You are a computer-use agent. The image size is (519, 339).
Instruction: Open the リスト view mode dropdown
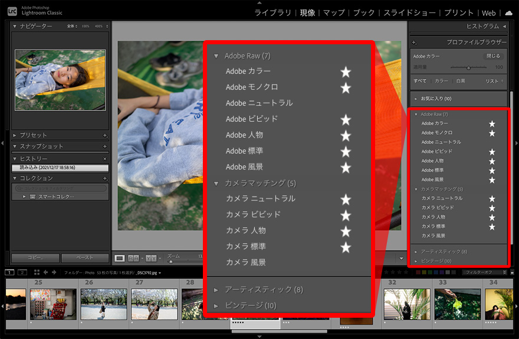tap(494, 81)
